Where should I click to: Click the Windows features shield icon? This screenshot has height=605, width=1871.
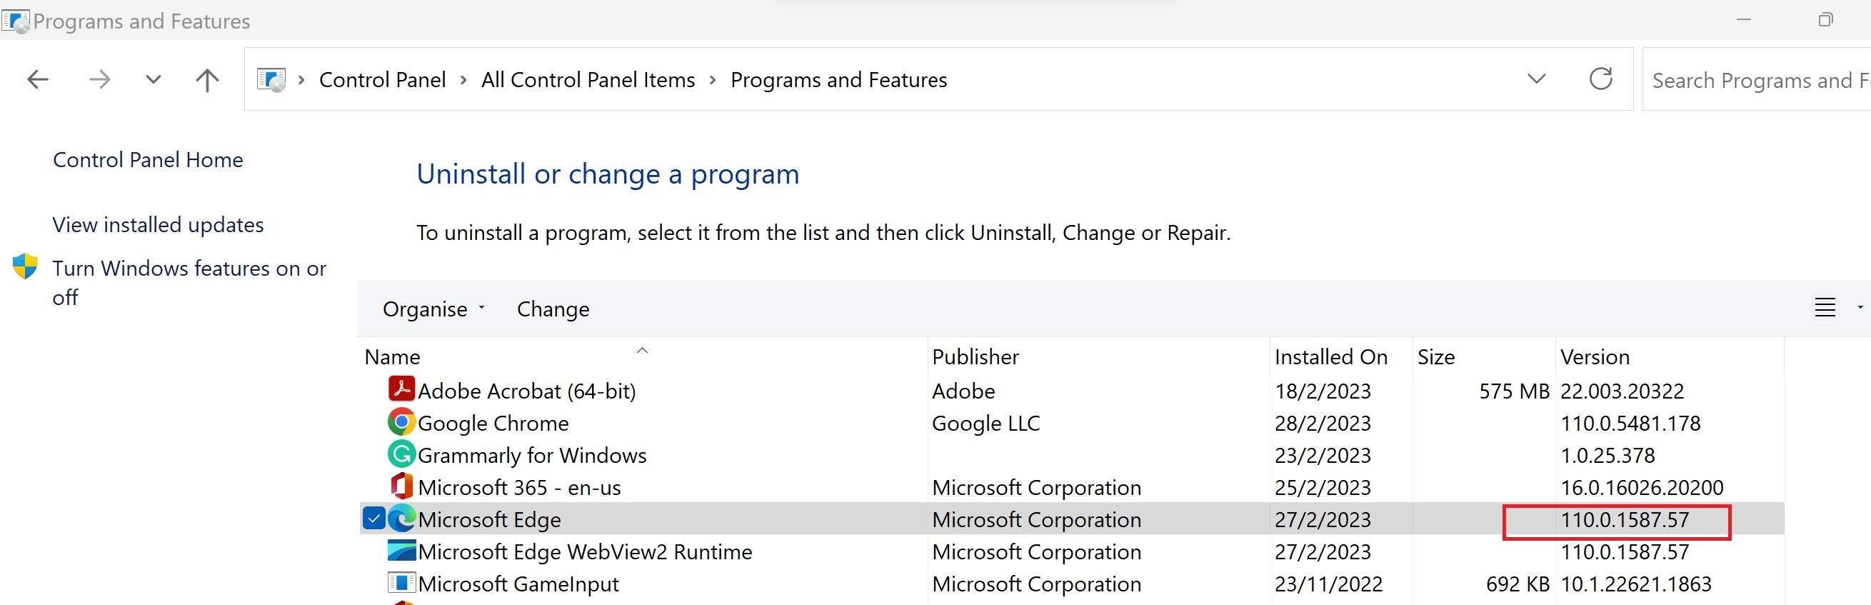click(26, 266)
